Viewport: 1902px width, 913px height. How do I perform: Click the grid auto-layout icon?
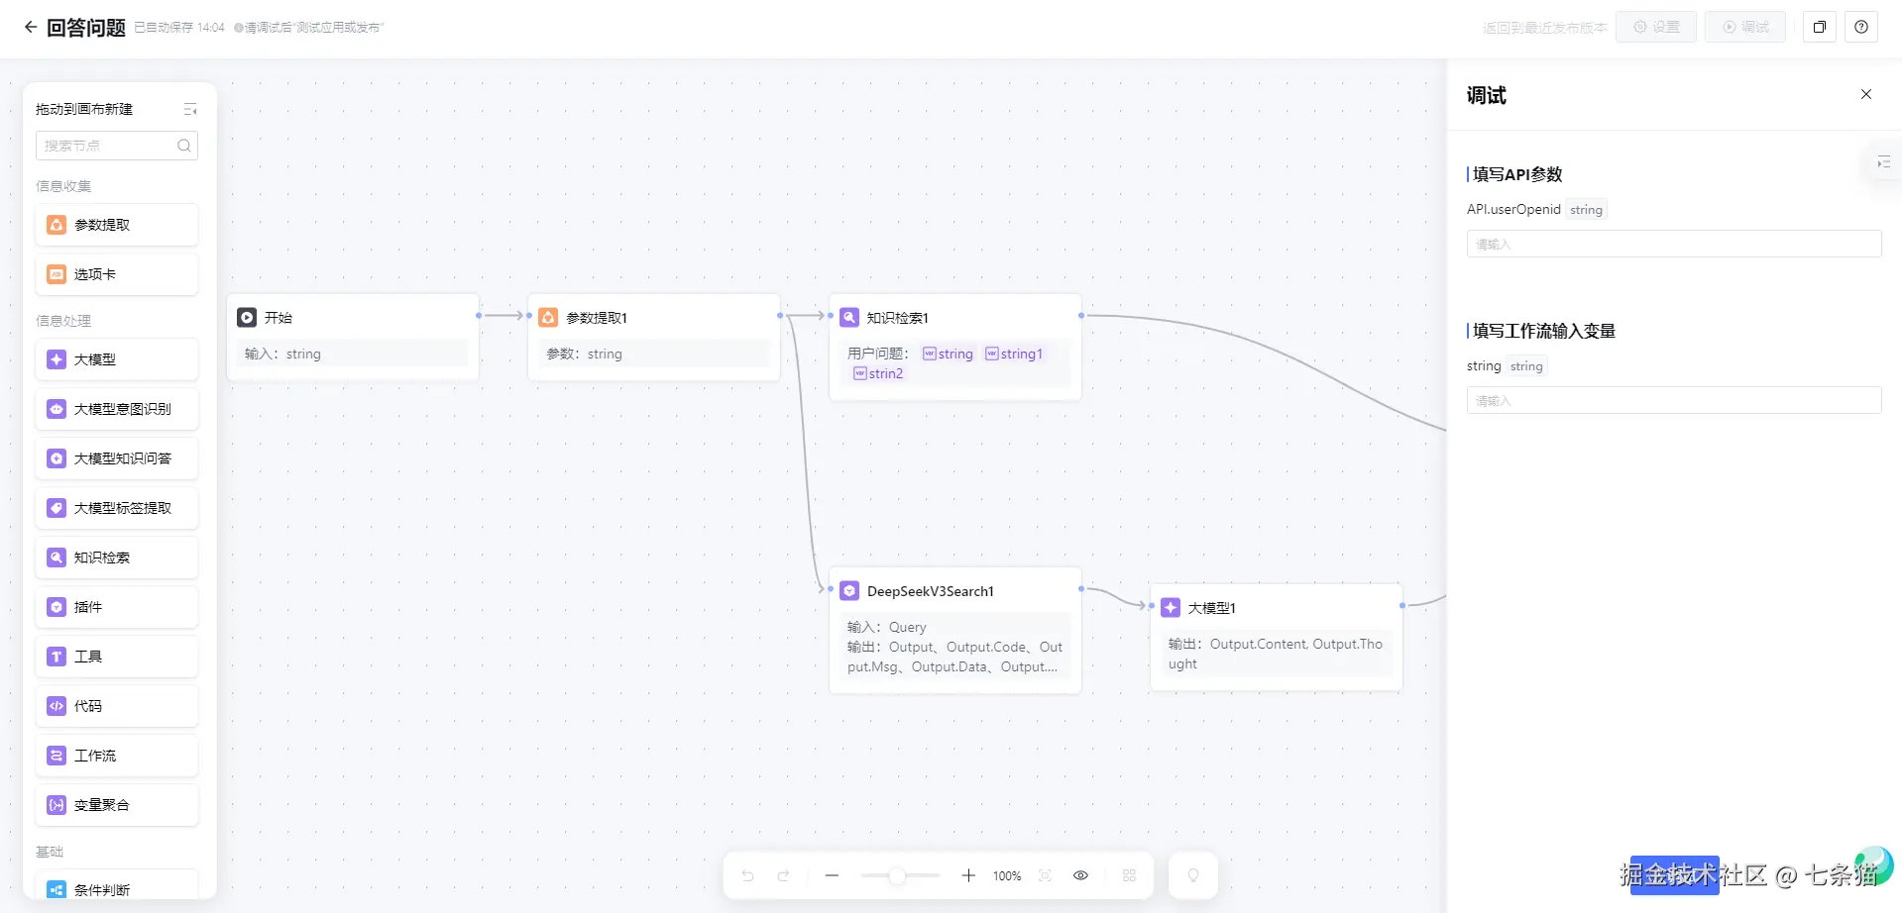coord(1129,875)
